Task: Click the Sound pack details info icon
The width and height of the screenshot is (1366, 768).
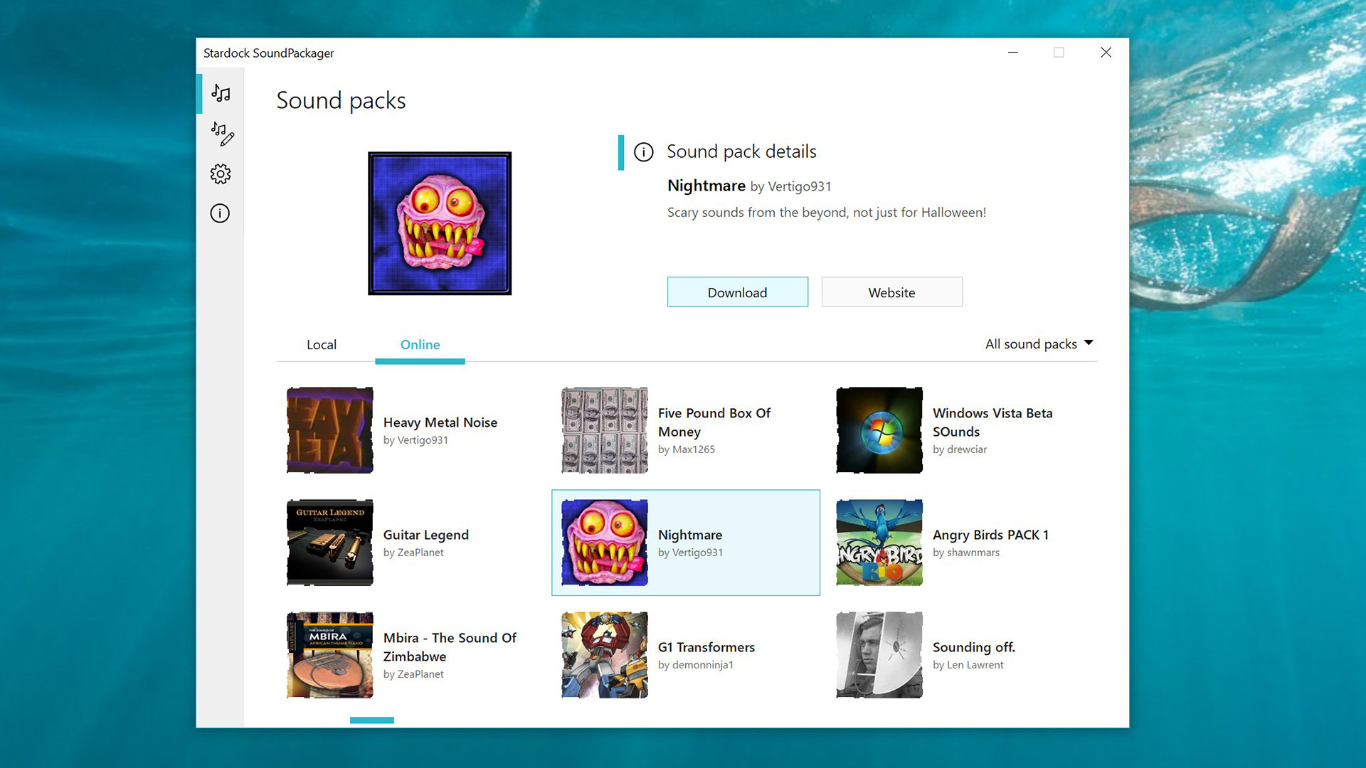Action: click(x=644, y=152)
